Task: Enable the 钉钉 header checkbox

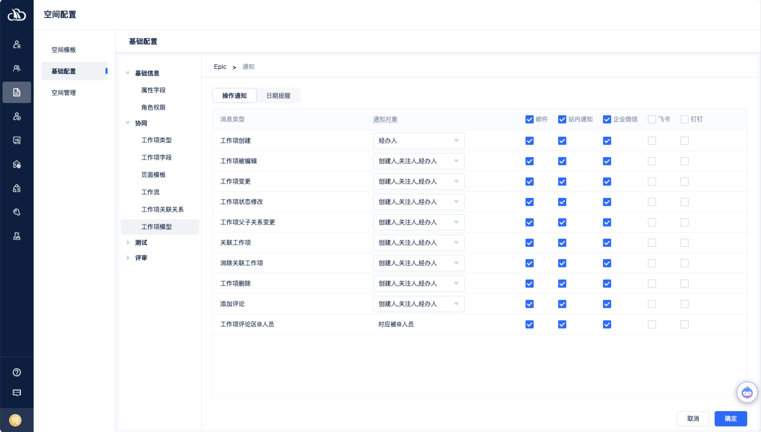Action: (684, 119)
